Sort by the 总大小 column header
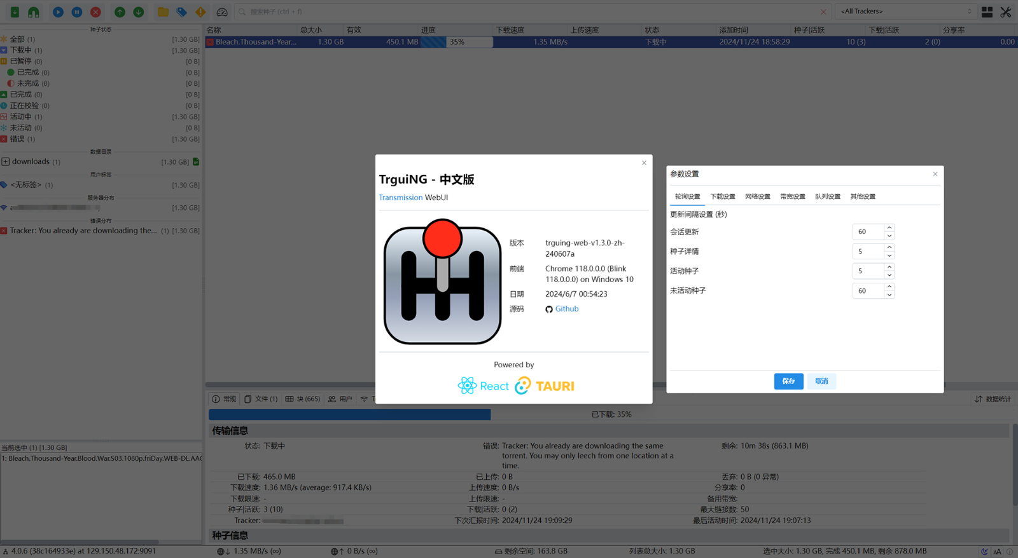 click(321, 30)
